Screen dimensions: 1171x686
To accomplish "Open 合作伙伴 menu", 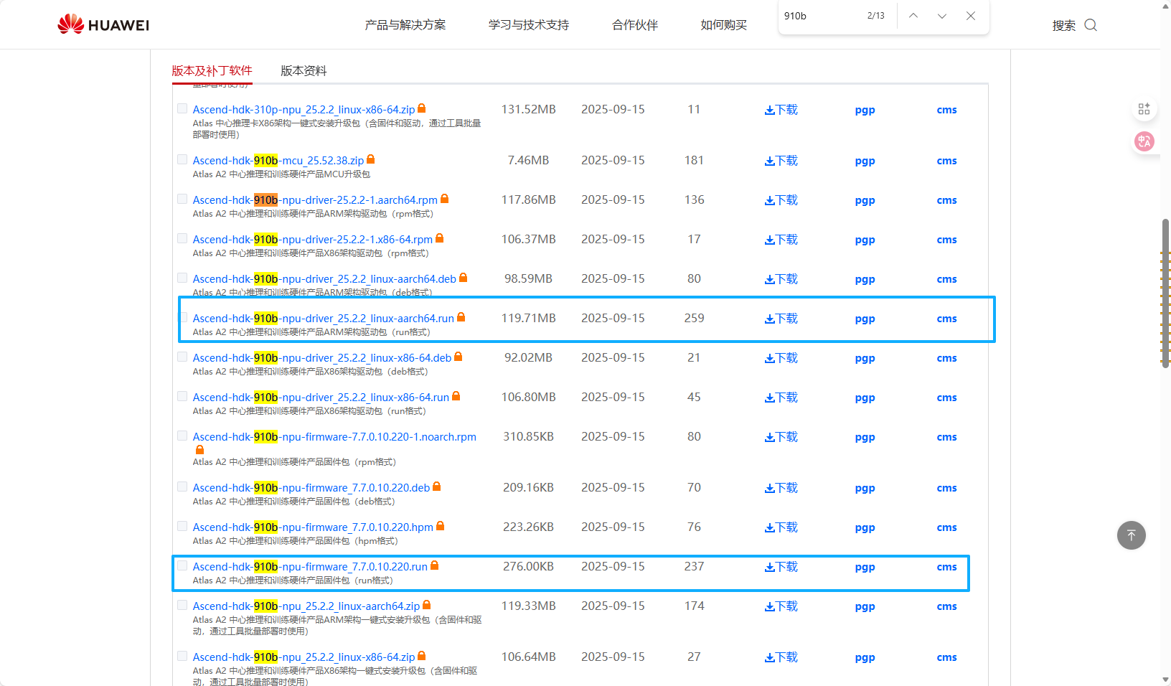I will [635, 25].
